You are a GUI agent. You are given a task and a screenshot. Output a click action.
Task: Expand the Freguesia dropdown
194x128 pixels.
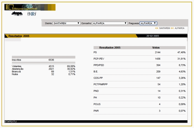click(x=148, y=23)
